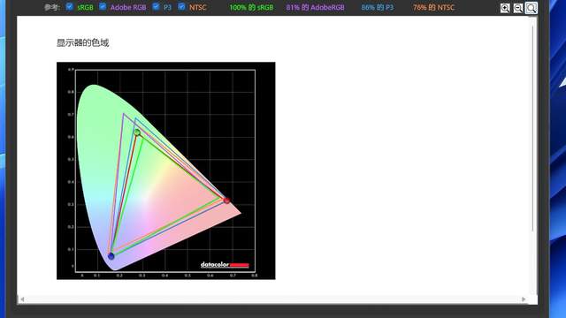Image resolution: width=566 pixels, height=318 pixels.
Task: Click the 76% 的 NTSC result label
Action: (433, 7)
